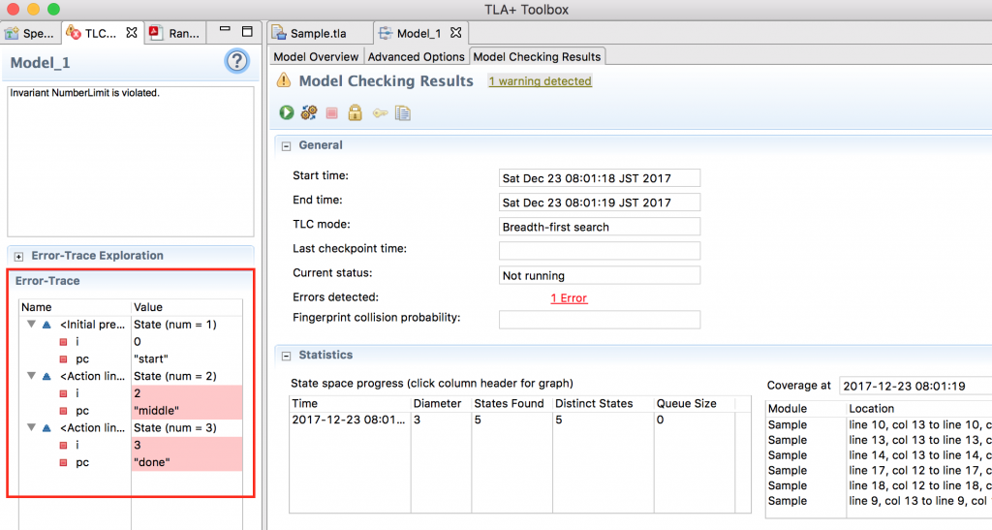The image size is (992, 530).
Task: Select coverage row line 17, col 12
Action: click(879, 471)
